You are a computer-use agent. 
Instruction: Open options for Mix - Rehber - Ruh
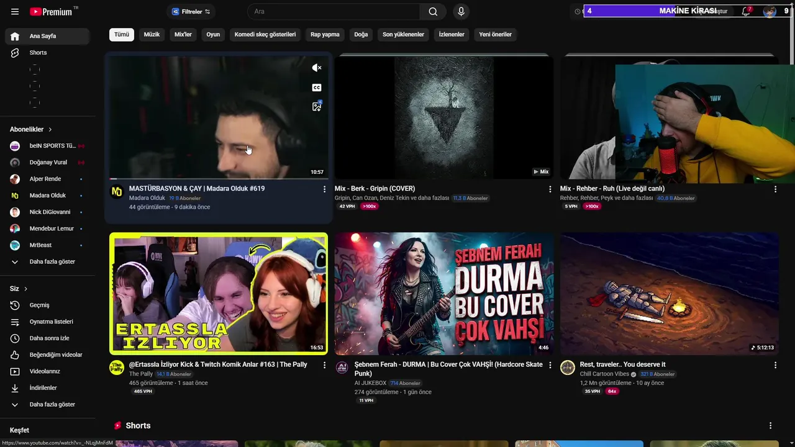click(x=775, y=189)
